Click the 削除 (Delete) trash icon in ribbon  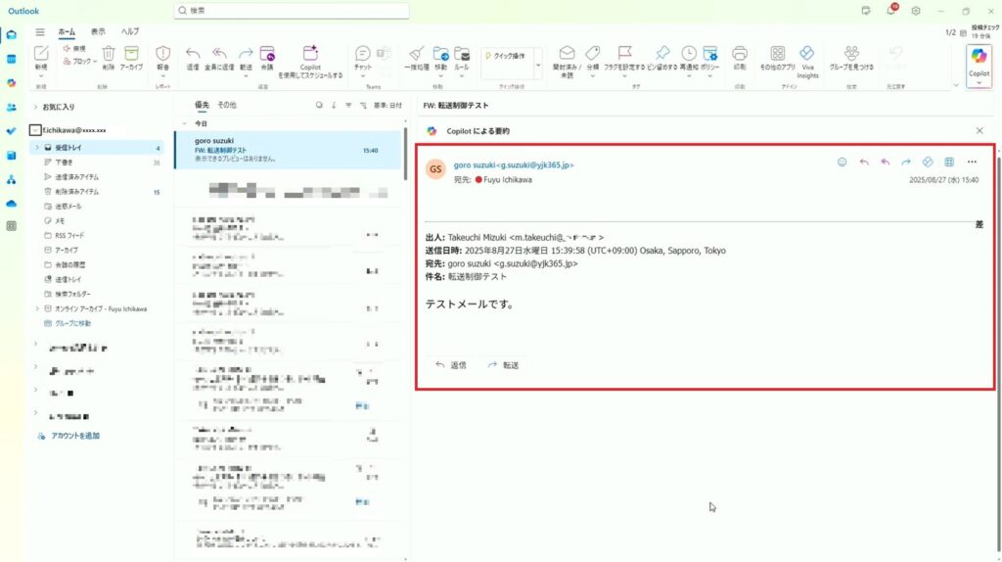point(109,55)
